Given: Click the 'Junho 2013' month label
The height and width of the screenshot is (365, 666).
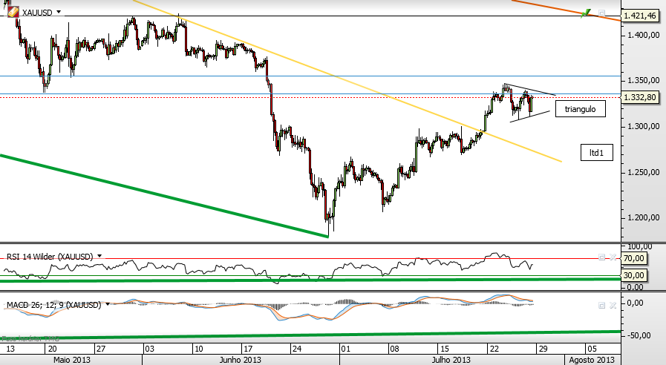Looking at the screenshot, I should coord(241,360).
